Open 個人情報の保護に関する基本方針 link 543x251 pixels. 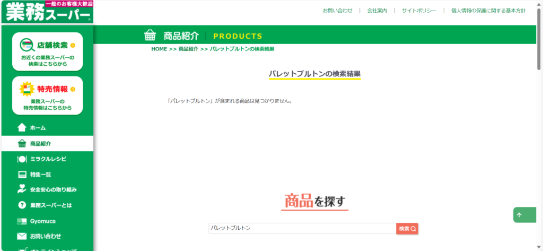point(488,11)
